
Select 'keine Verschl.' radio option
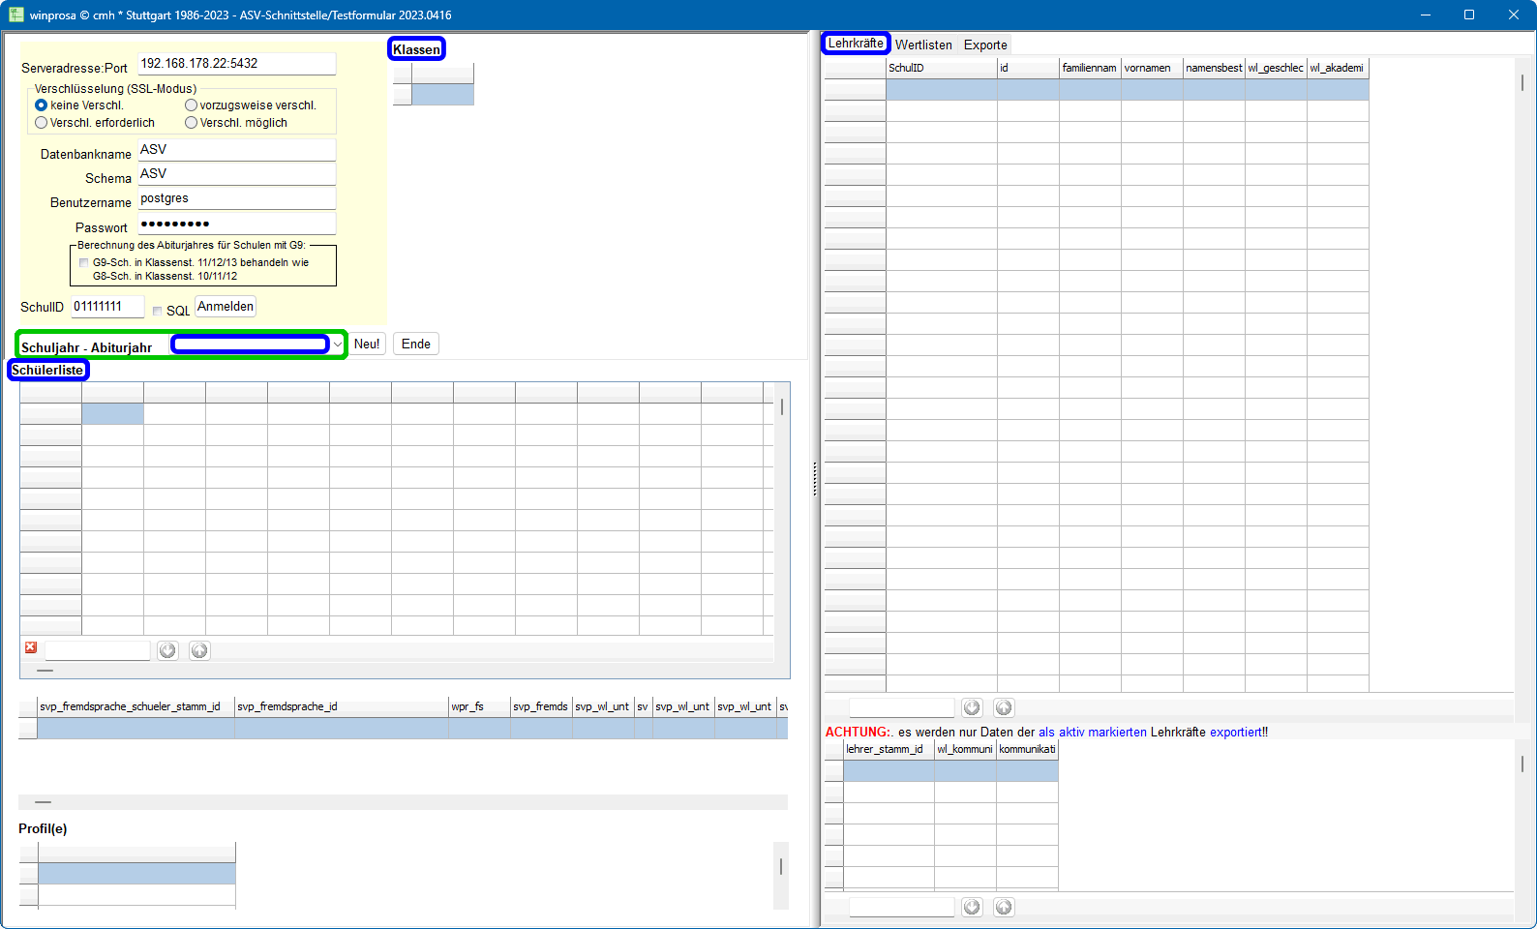[42, 105]
